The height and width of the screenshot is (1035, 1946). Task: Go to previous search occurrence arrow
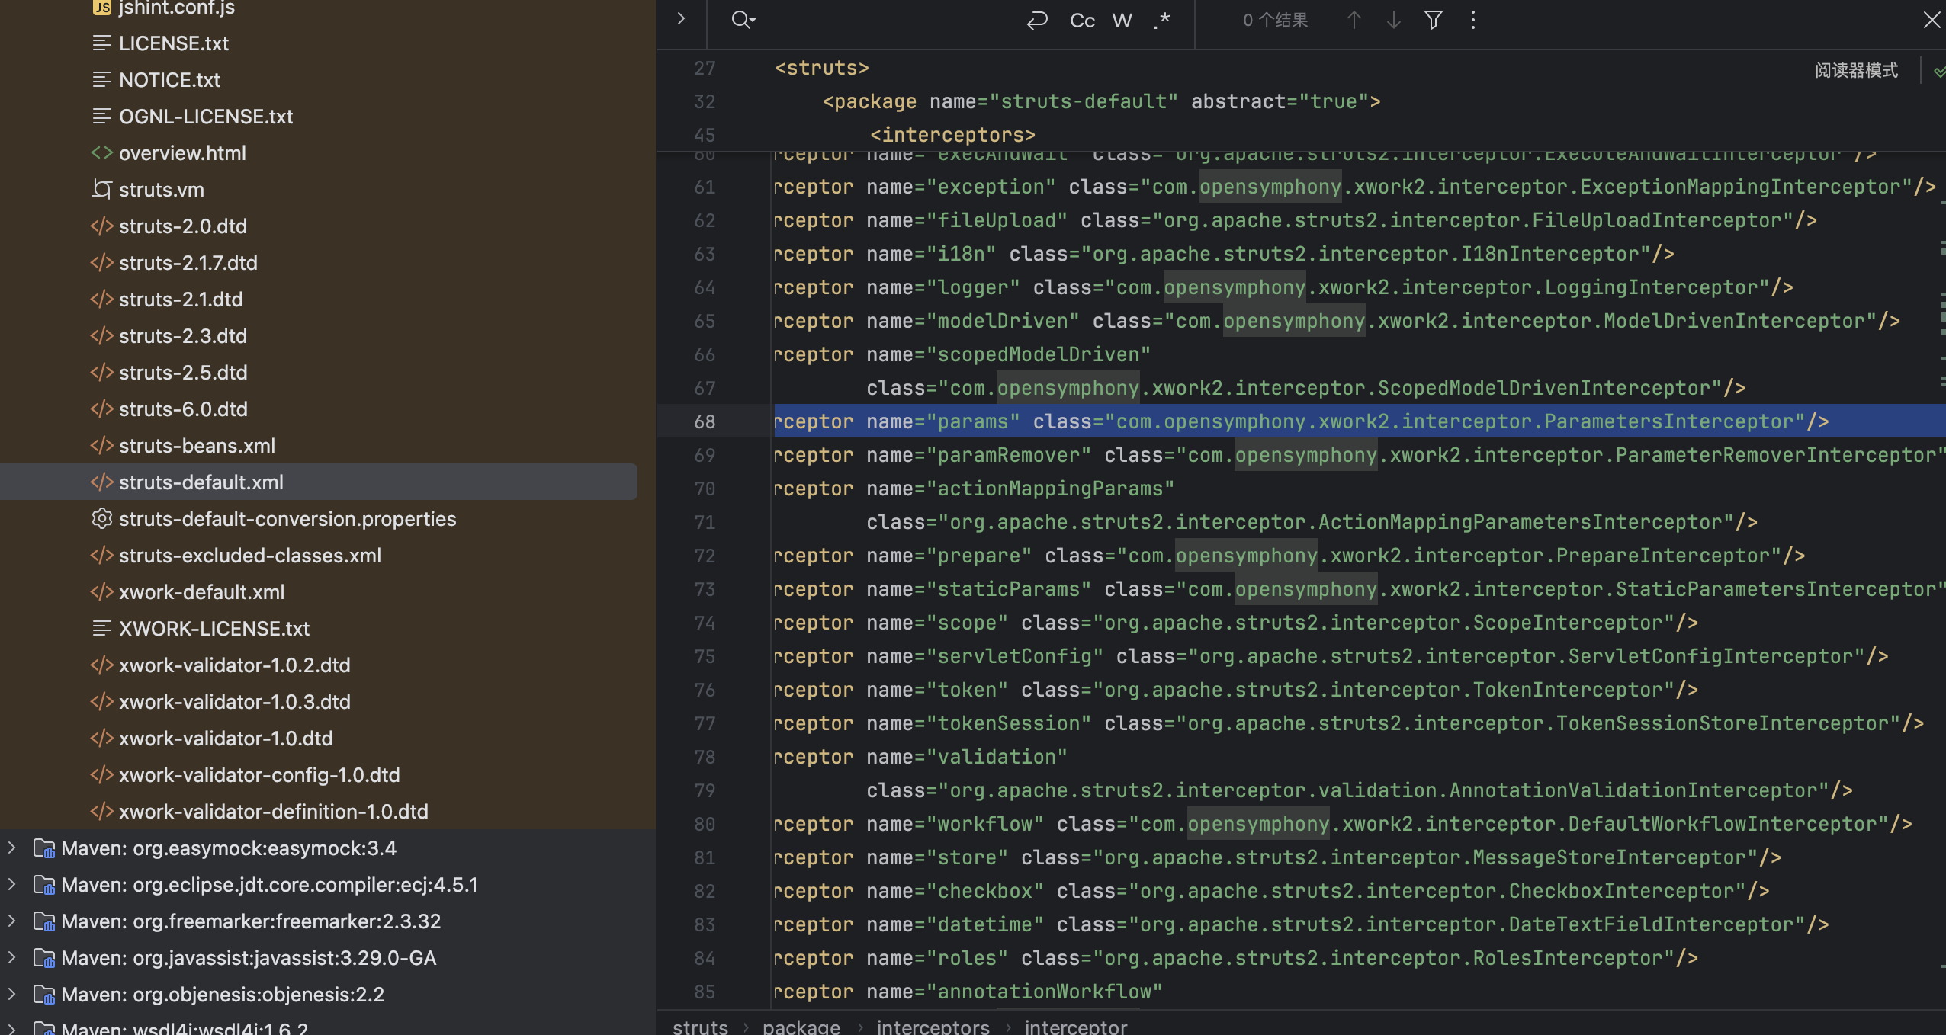coord(1354,21)
